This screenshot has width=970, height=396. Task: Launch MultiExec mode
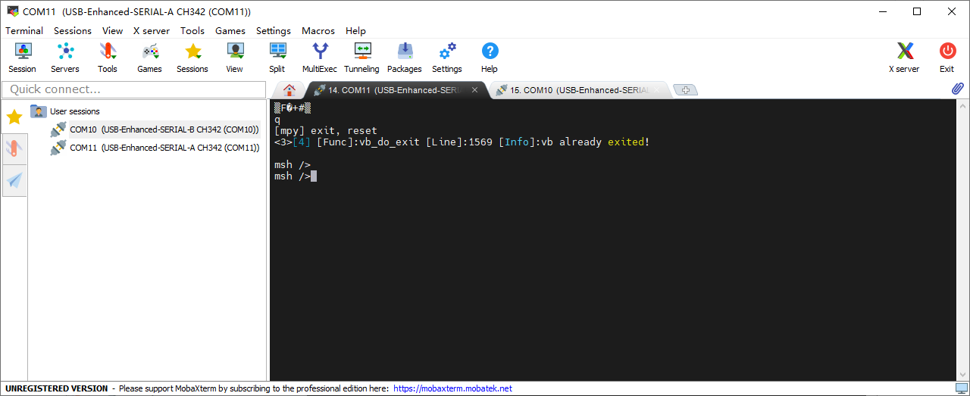320,58
